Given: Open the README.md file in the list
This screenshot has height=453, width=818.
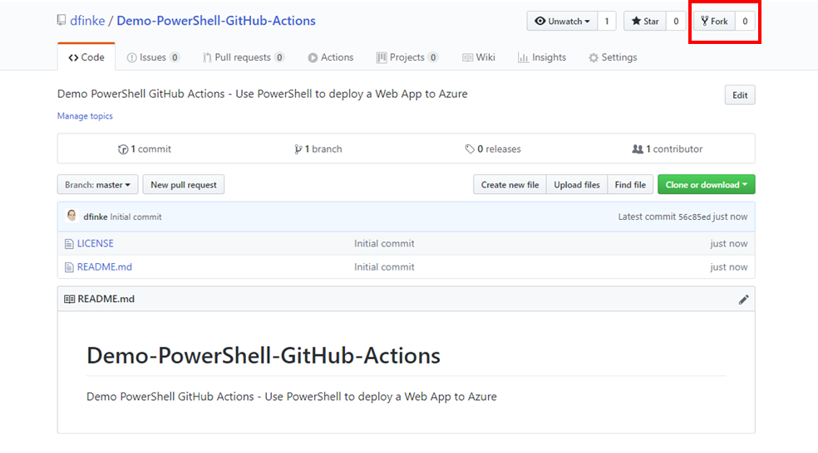Looking at the screenshot, I should [x=105, y=266].
